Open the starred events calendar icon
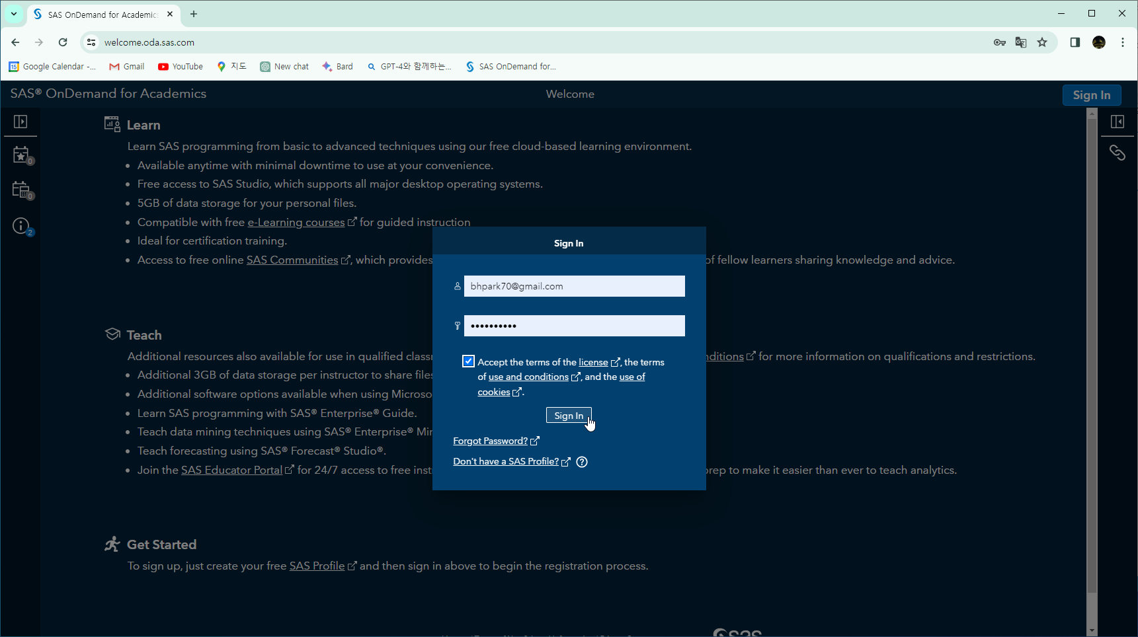Image resolution: width=1138 pixels, height=637 pixels. tap(22, 155)
